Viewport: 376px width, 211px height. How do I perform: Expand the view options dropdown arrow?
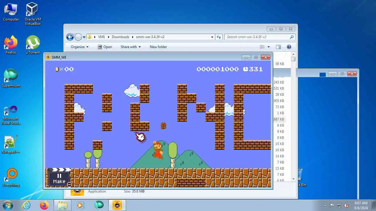[x=268, y=47]
